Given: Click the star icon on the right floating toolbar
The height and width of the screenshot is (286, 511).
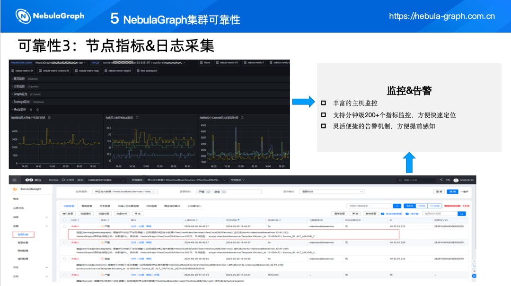Looking at the screenshot, I should 474,261.
